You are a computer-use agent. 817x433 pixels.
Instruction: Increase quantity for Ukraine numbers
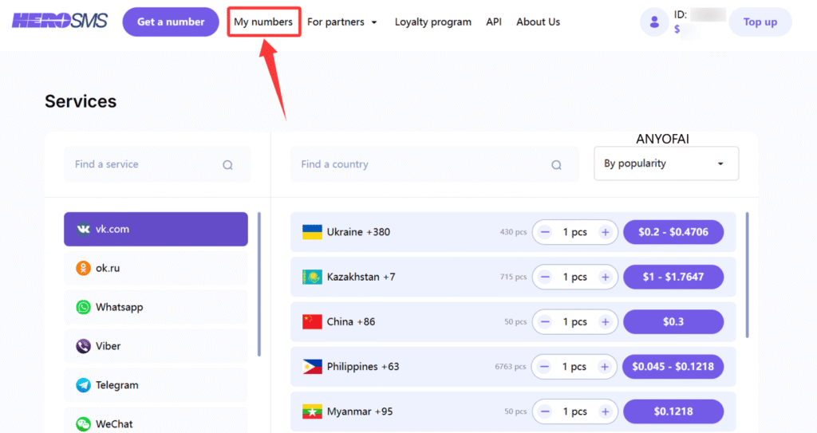click(x=605, y=232)
